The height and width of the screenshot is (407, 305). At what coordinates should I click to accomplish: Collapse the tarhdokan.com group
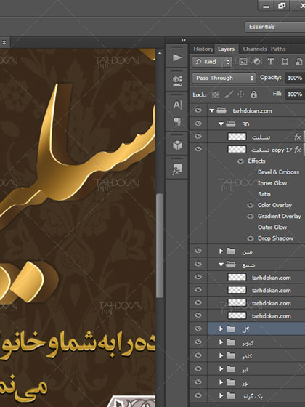212,110
